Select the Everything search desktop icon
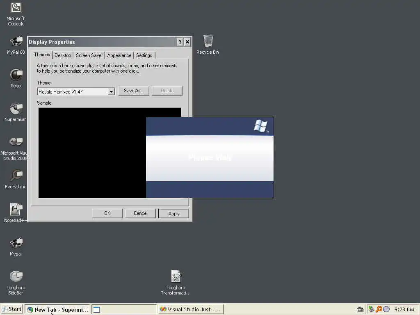The height and width of the screenshot is (315, 420). click(x=16, y=179)
